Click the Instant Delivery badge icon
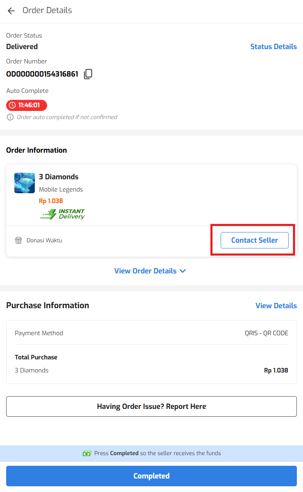 tap(62, 214)
